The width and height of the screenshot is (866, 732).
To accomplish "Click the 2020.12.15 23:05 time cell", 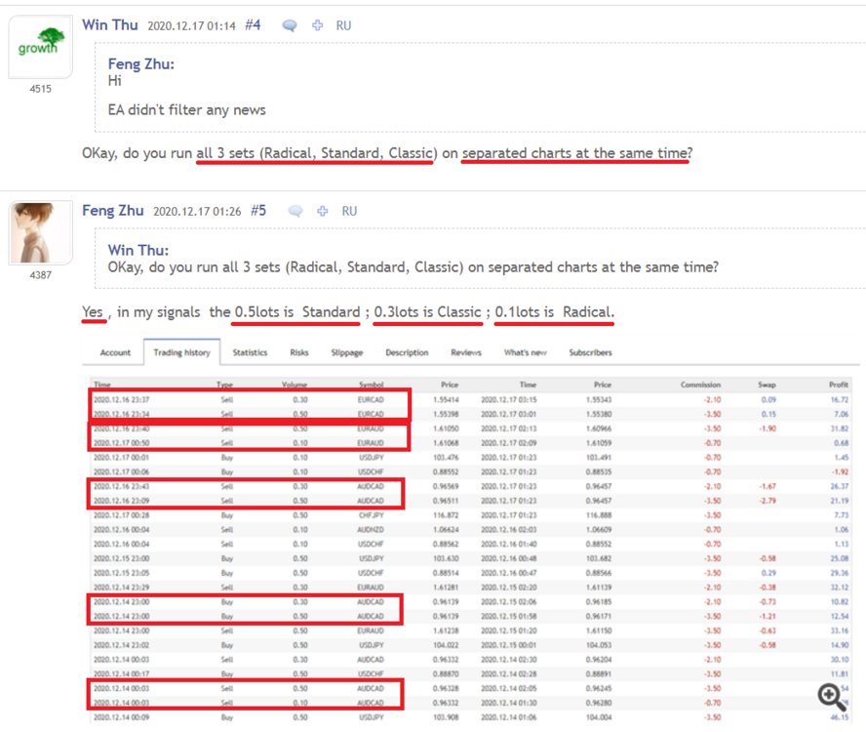I will [x=121, y=573].
